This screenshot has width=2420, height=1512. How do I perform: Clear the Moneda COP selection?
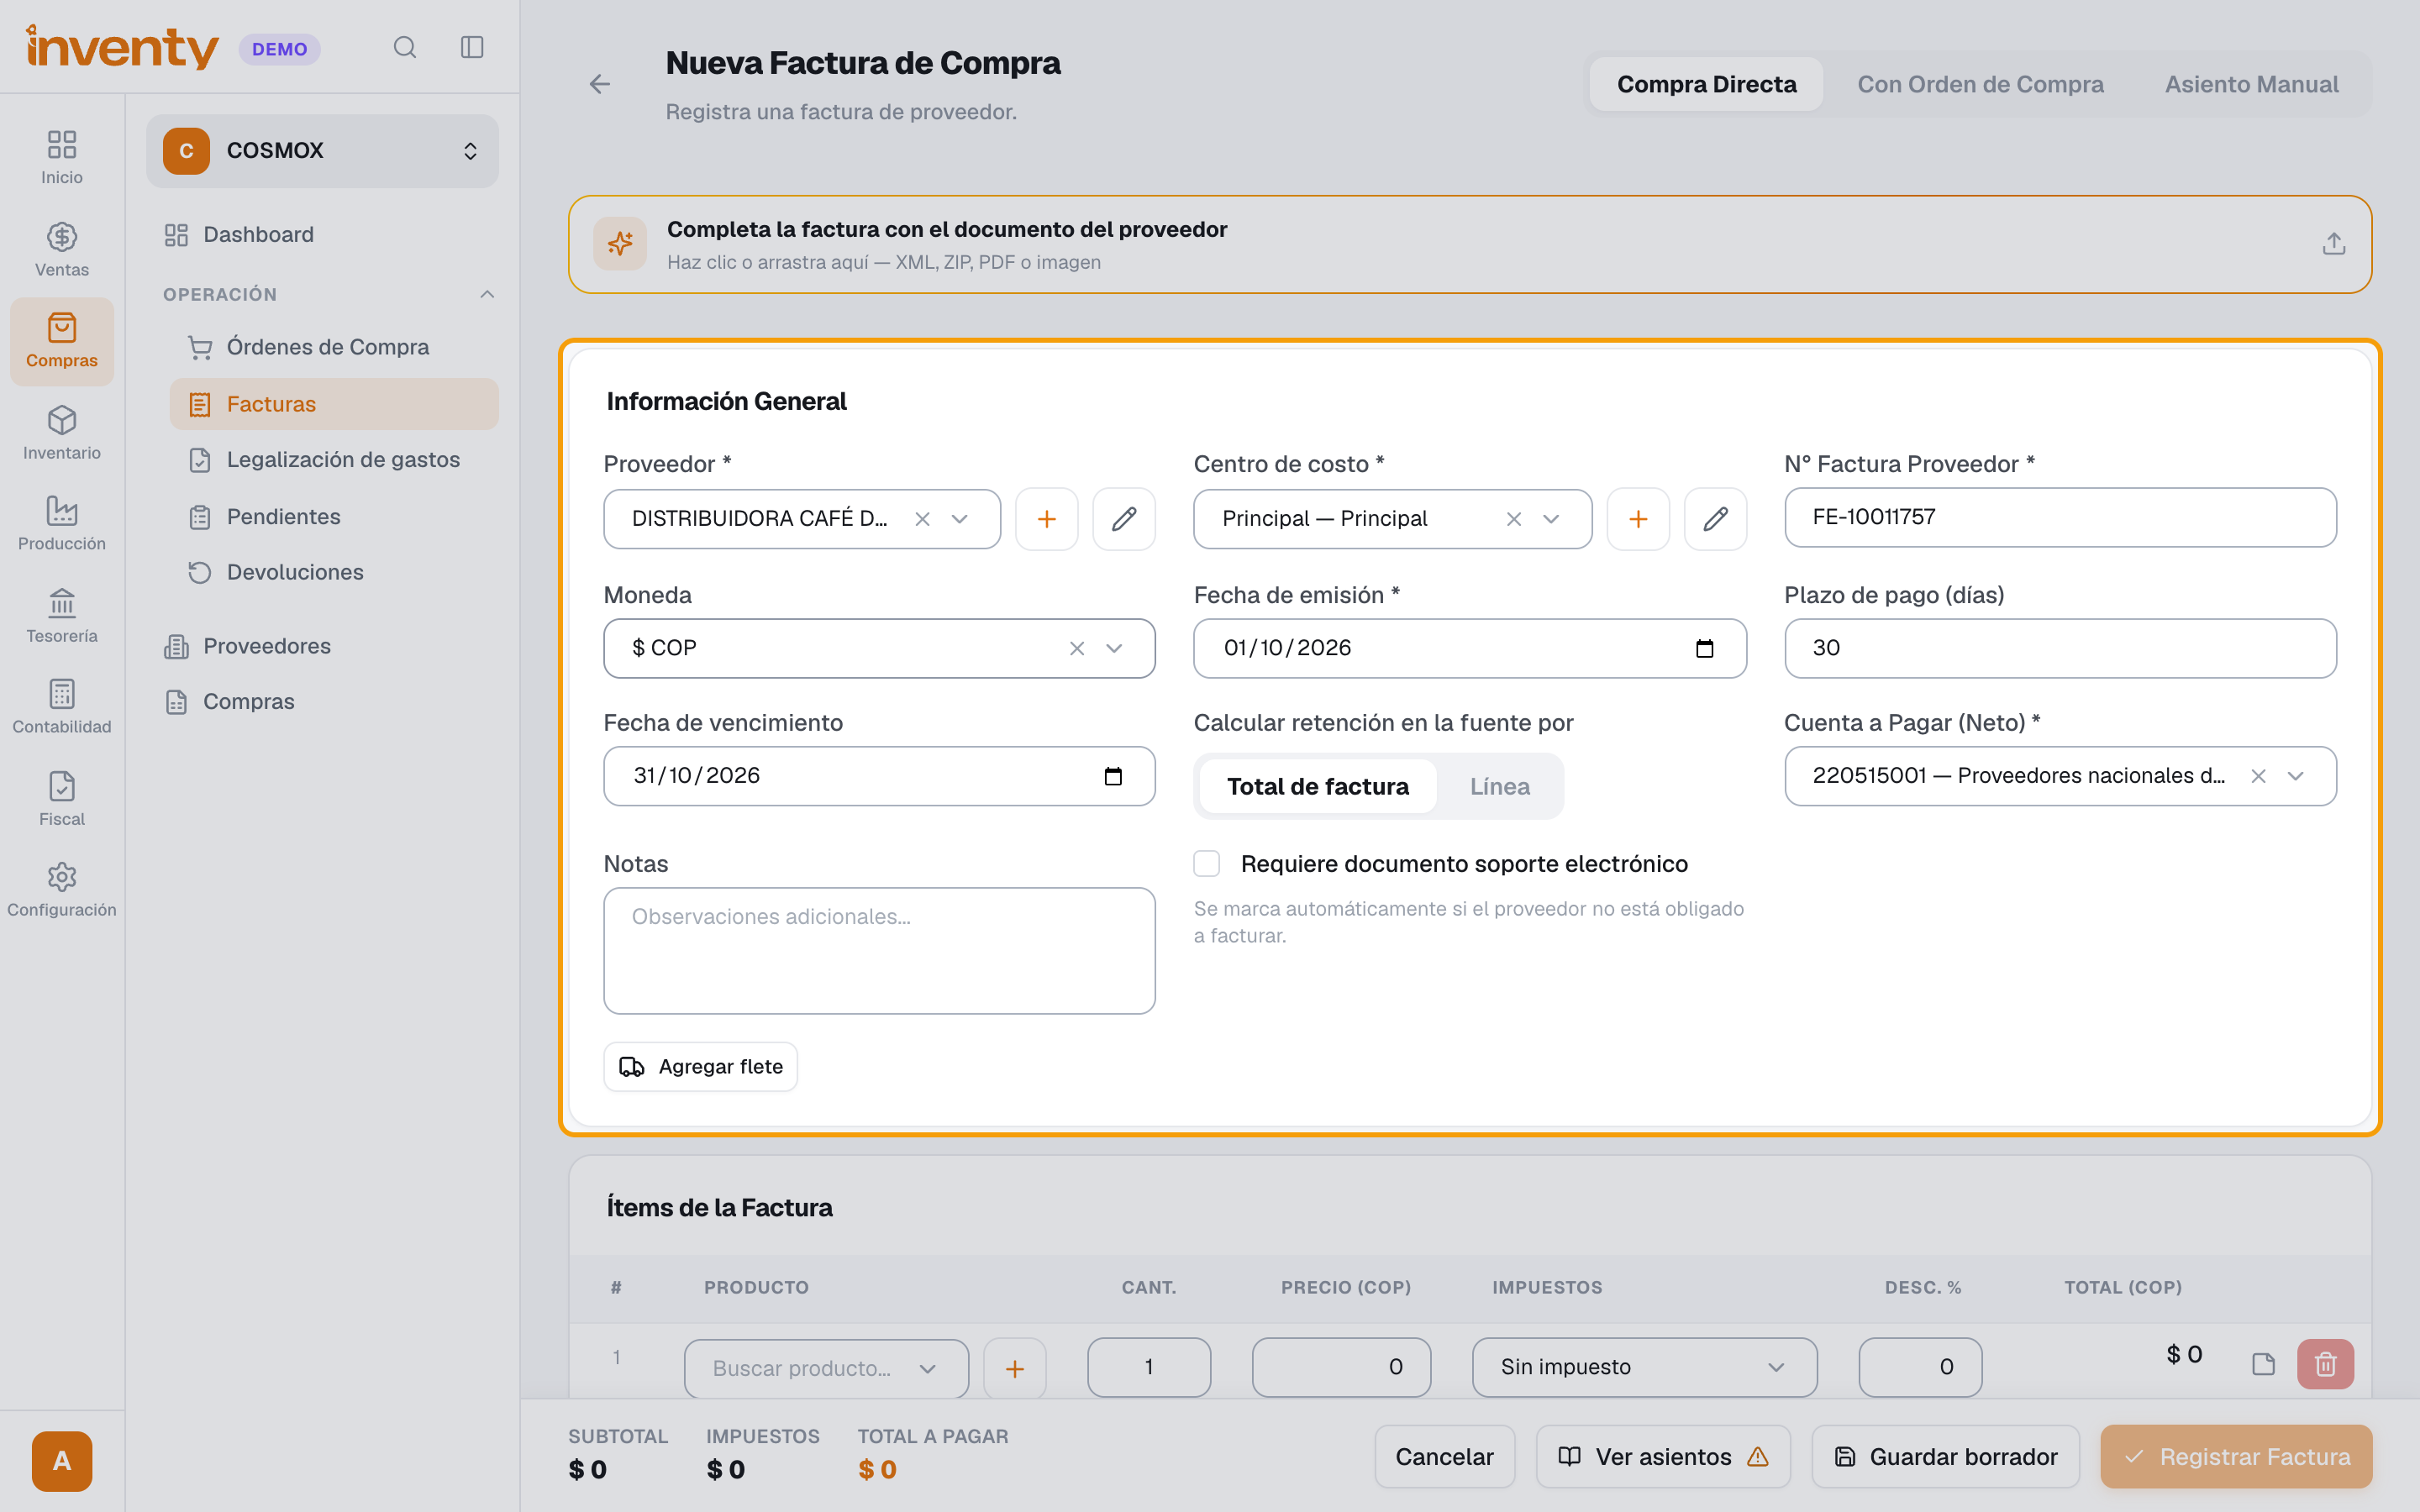[x=1077, y=648]
